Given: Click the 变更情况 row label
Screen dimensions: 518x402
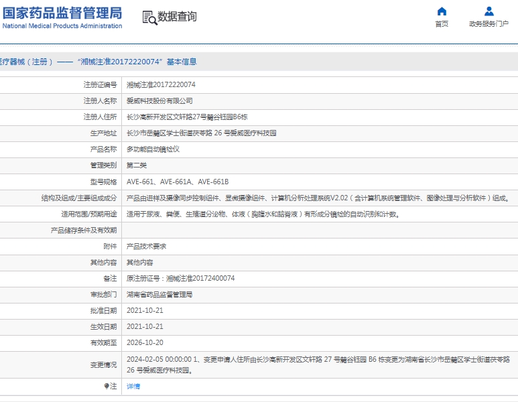Looking at the screenshot, I should tap(103, 365).
